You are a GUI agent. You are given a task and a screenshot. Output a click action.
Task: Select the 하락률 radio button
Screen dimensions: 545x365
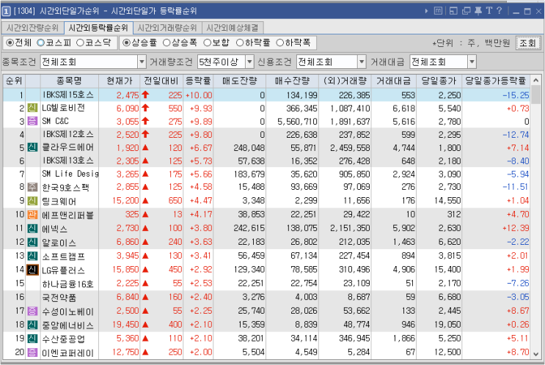click(240, 43)
